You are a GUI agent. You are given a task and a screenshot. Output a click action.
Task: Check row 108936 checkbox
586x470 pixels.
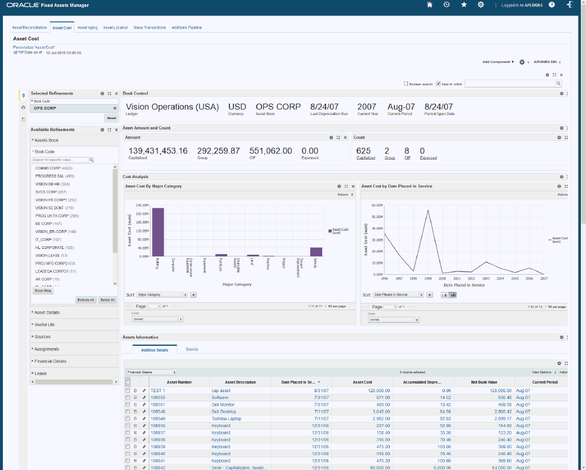128,425
